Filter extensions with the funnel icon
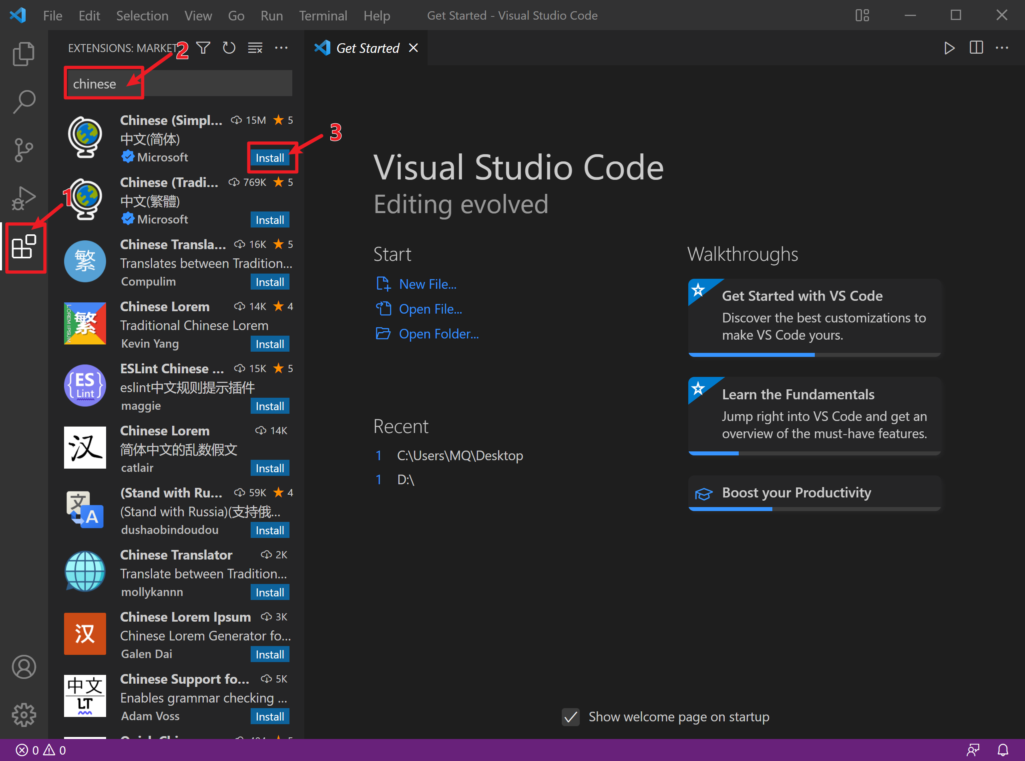The height and width of the screenshot is (761, 1025). coord(203,48)
